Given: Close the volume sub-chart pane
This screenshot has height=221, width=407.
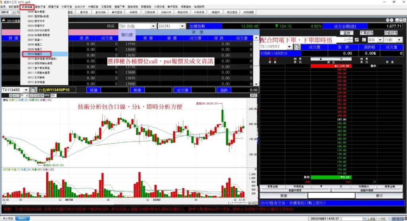Looking at the screenshot, I should tap(256, 169).
